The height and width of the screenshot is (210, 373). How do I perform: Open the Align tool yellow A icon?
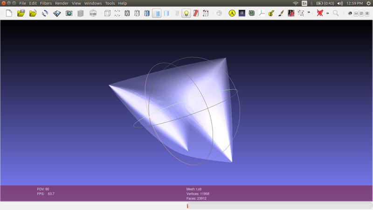pyautogui.click(x=232, y=13)
